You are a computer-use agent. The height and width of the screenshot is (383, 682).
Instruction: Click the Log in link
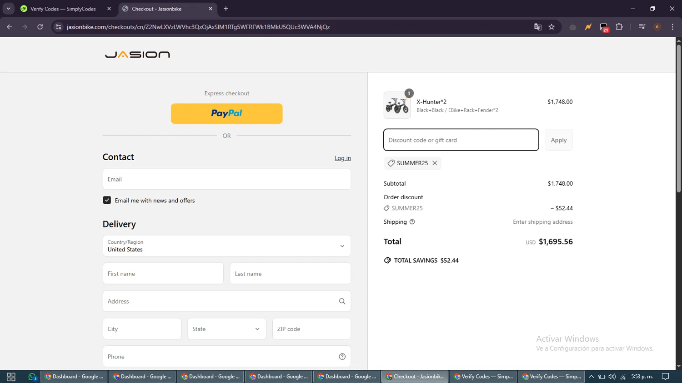(343, 158)
